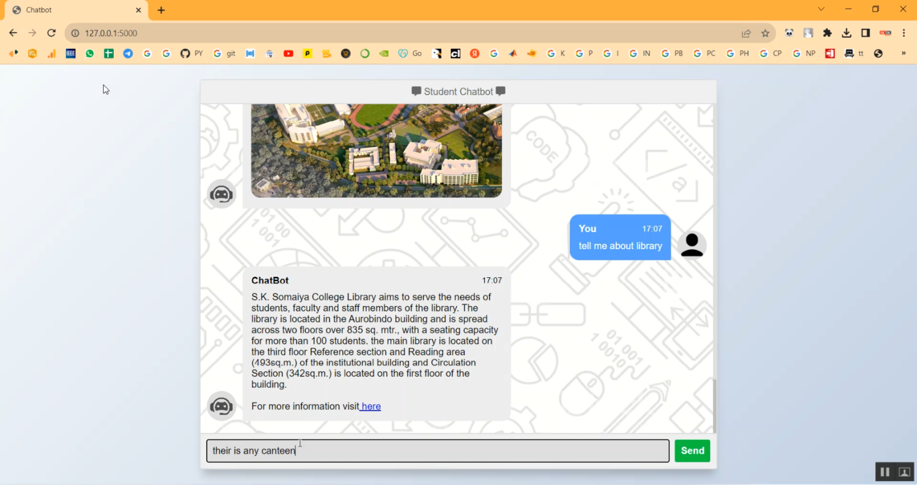The width and height of the screenshot is (917, 485).
Task: Click the message input field
Action: point(437,451)
